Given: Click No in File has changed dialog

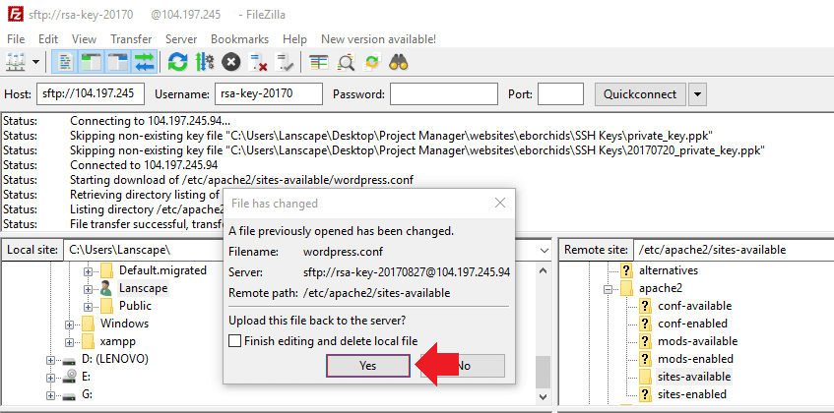Looking at the screenshot, I should click(463, 366).
